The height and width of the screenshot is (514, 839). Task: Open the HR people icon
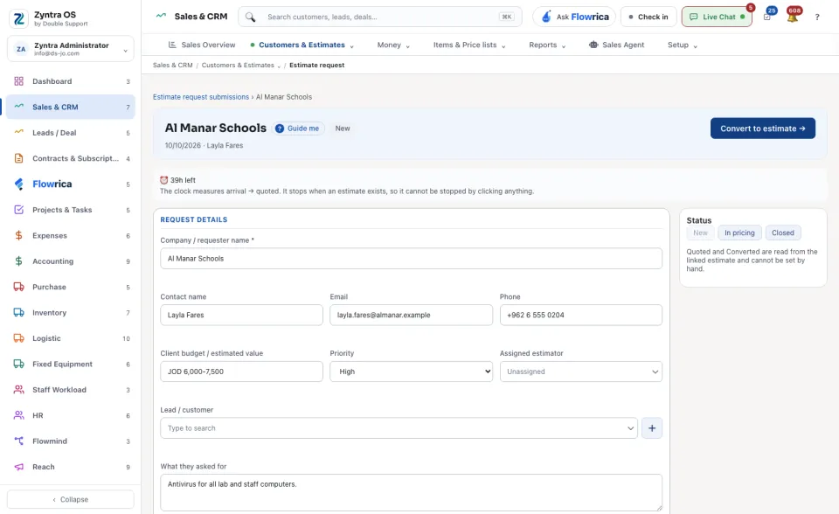tap(18, 415)
